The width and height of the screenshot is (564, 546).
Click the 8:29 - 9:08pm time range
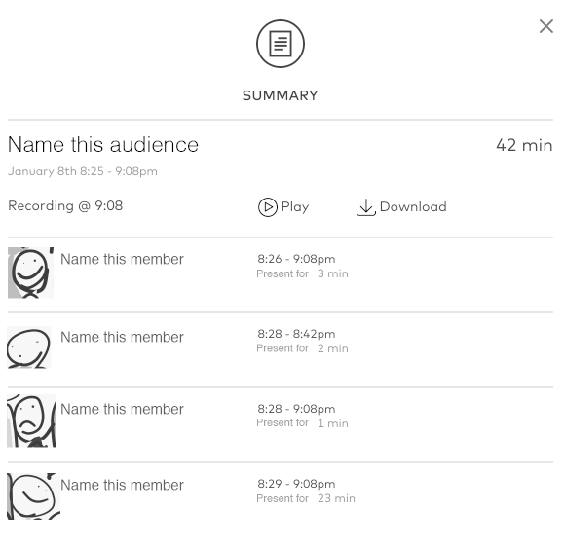coord(296,484)
